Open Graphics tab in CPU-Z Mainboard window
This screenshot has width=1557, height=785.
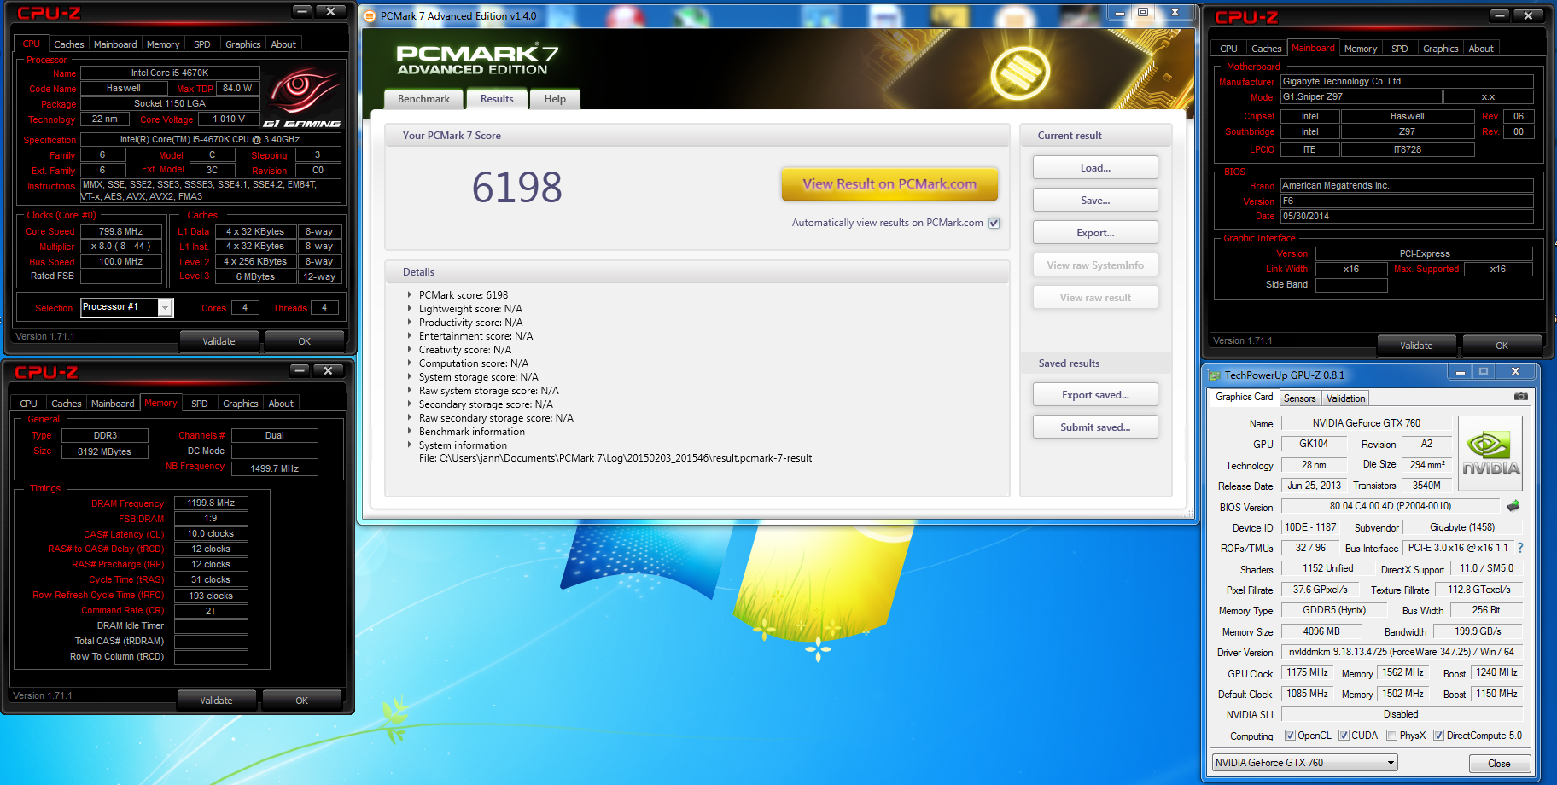[1440, 49]
